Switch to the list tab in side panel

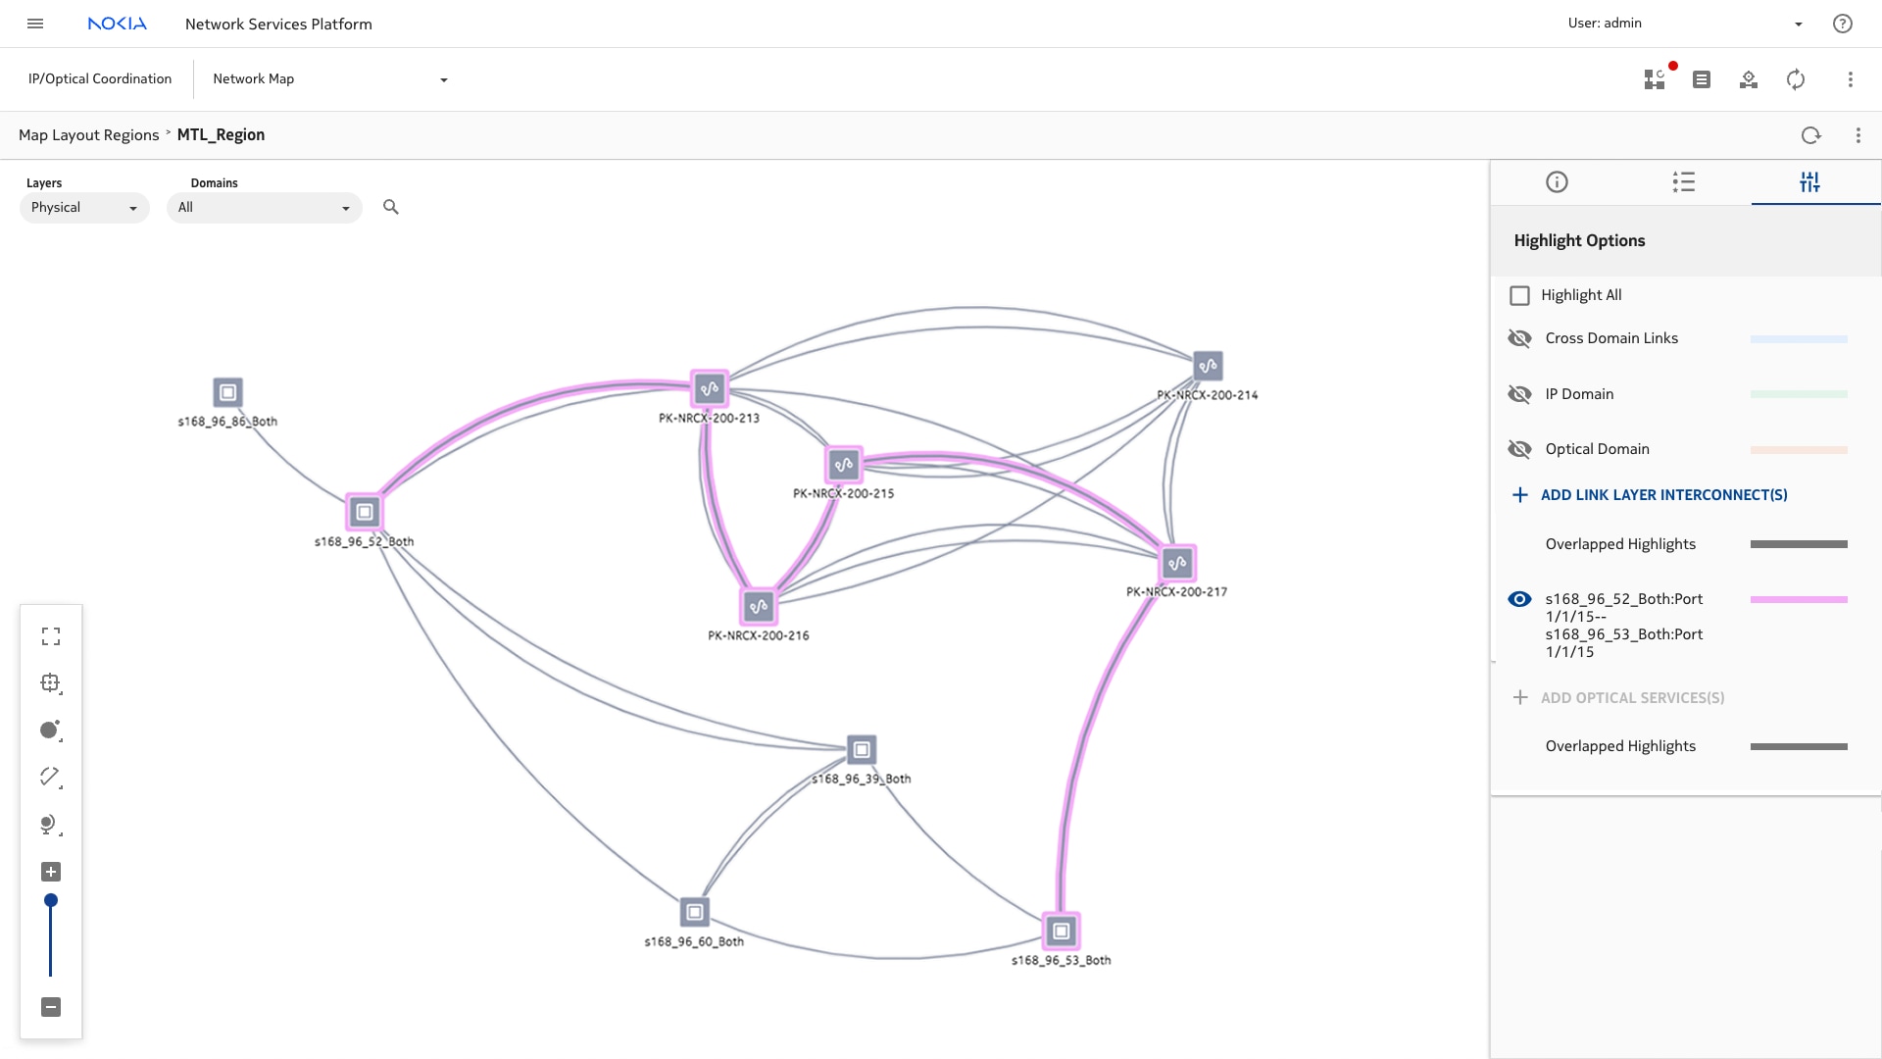[x=1684, y=181]
